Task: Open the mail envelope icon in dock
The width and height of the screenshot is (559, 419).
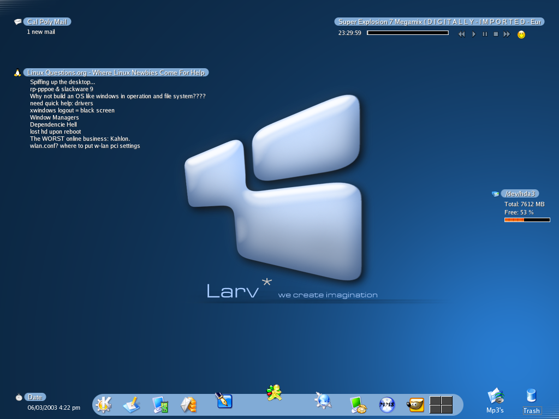Action: (x=188, y=405)
